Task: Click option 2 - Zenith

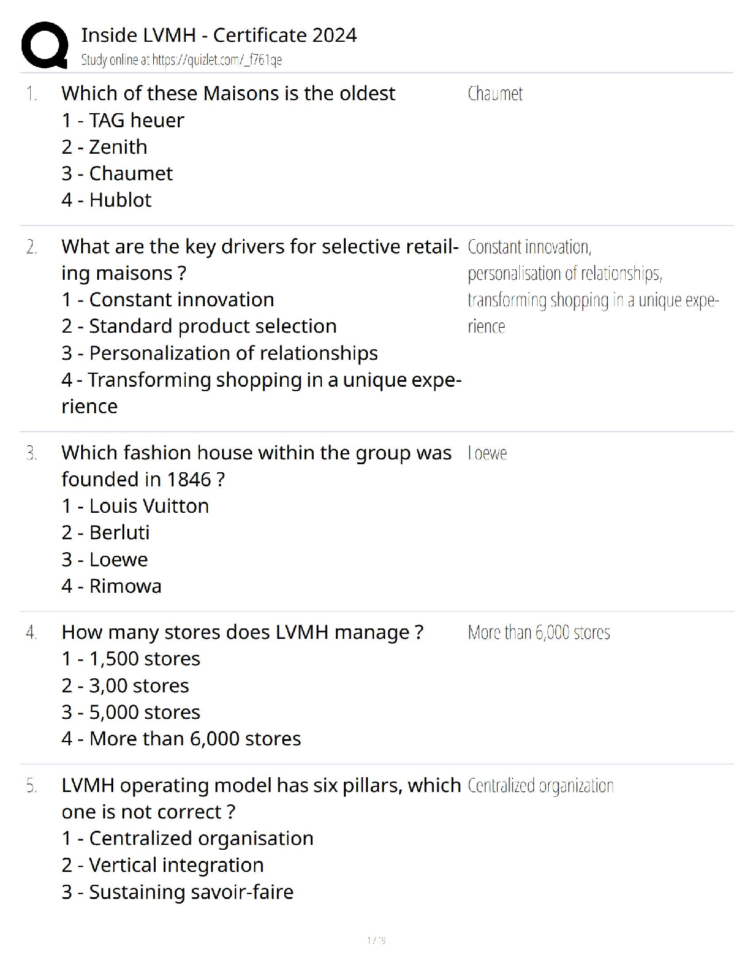Action: tap(104, 147)
